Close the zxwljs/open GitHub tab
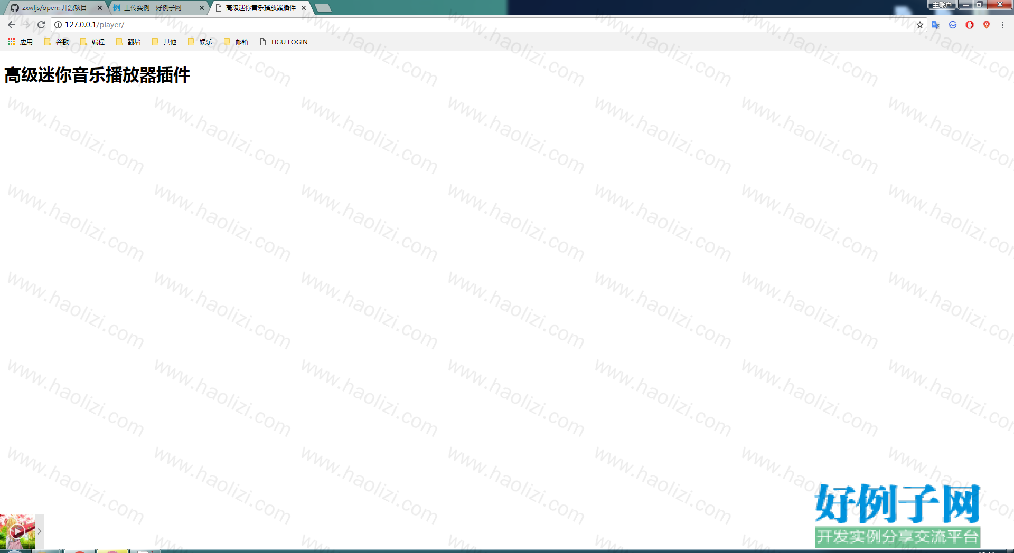 tap(99, 8)
